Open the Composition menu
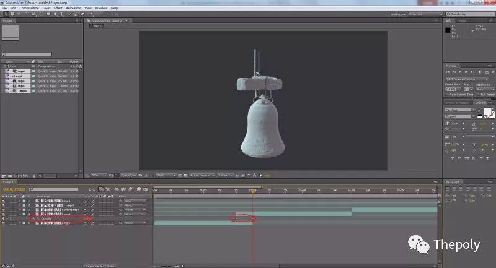The height and width of the screenshot is (268, 496). pyautogui.click(x=29, y=8)
